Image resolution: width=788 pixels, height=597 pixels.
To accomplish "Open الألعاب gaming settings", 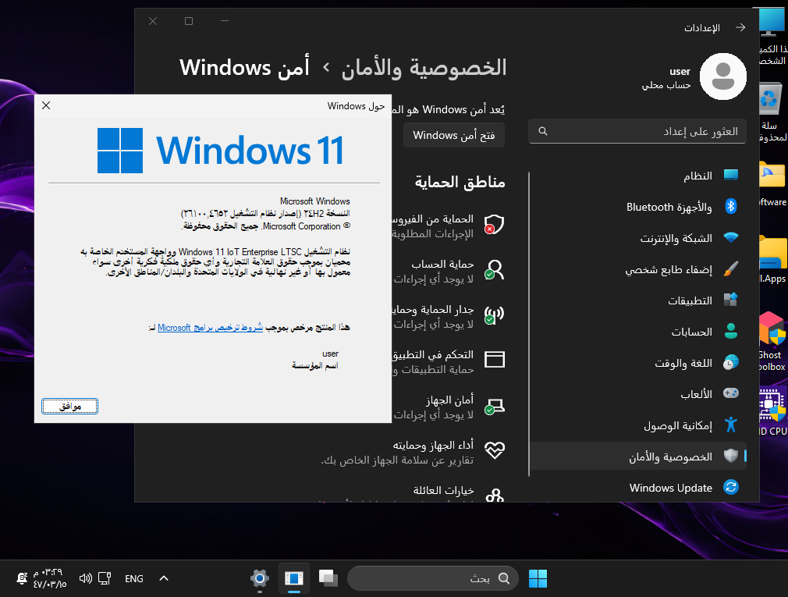I will point(638,394).
